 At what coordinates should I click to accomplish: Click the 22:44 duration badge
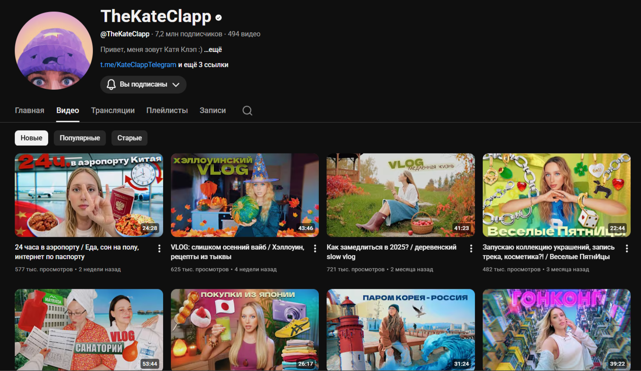pyautogui.click(x=618, y=228)
